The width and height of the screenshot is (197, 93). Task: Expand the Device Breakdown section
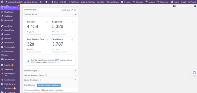[76, 80]
